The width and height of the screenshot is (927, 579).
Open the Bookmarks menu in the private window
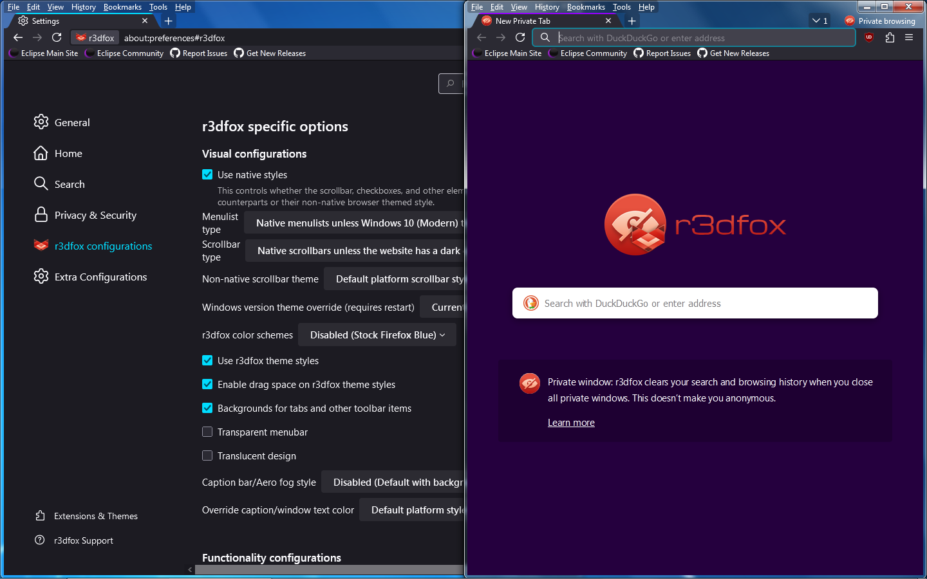586,7
